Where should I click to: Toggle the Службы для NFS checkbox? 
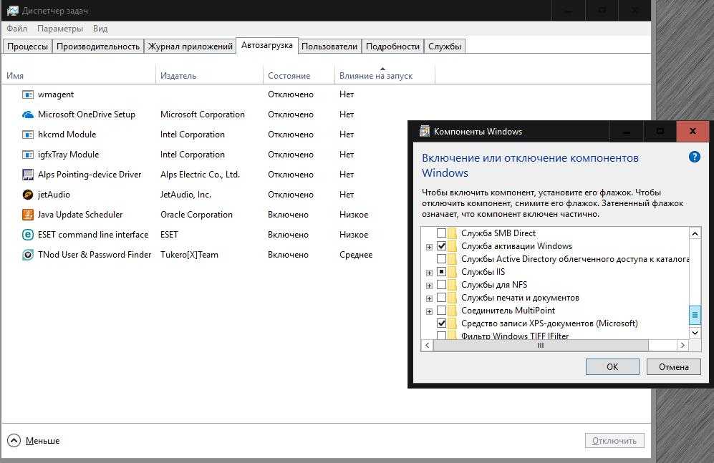point(442,285)
